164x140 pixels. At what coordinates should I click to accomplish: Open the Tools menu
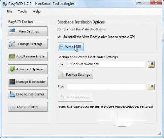[x=22, y=11]
